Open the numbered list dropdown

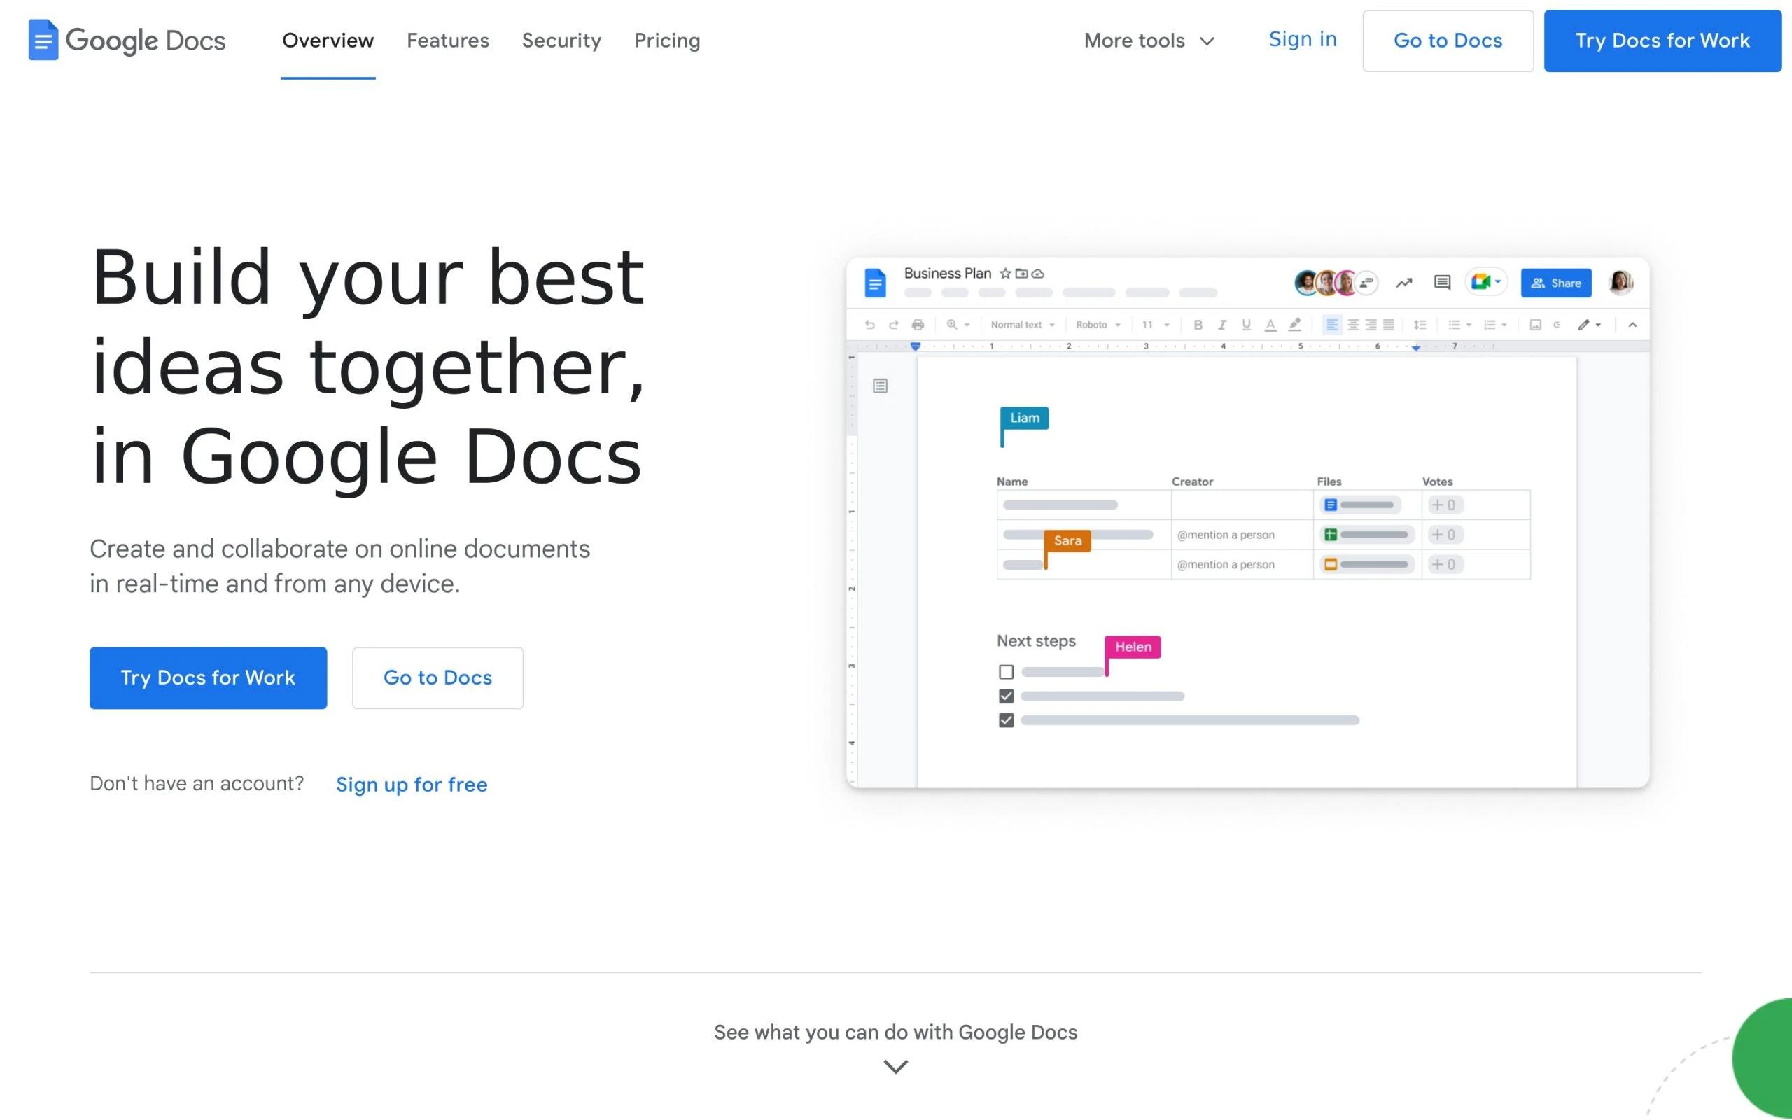pyautogui.click(x=1495, y=324)
